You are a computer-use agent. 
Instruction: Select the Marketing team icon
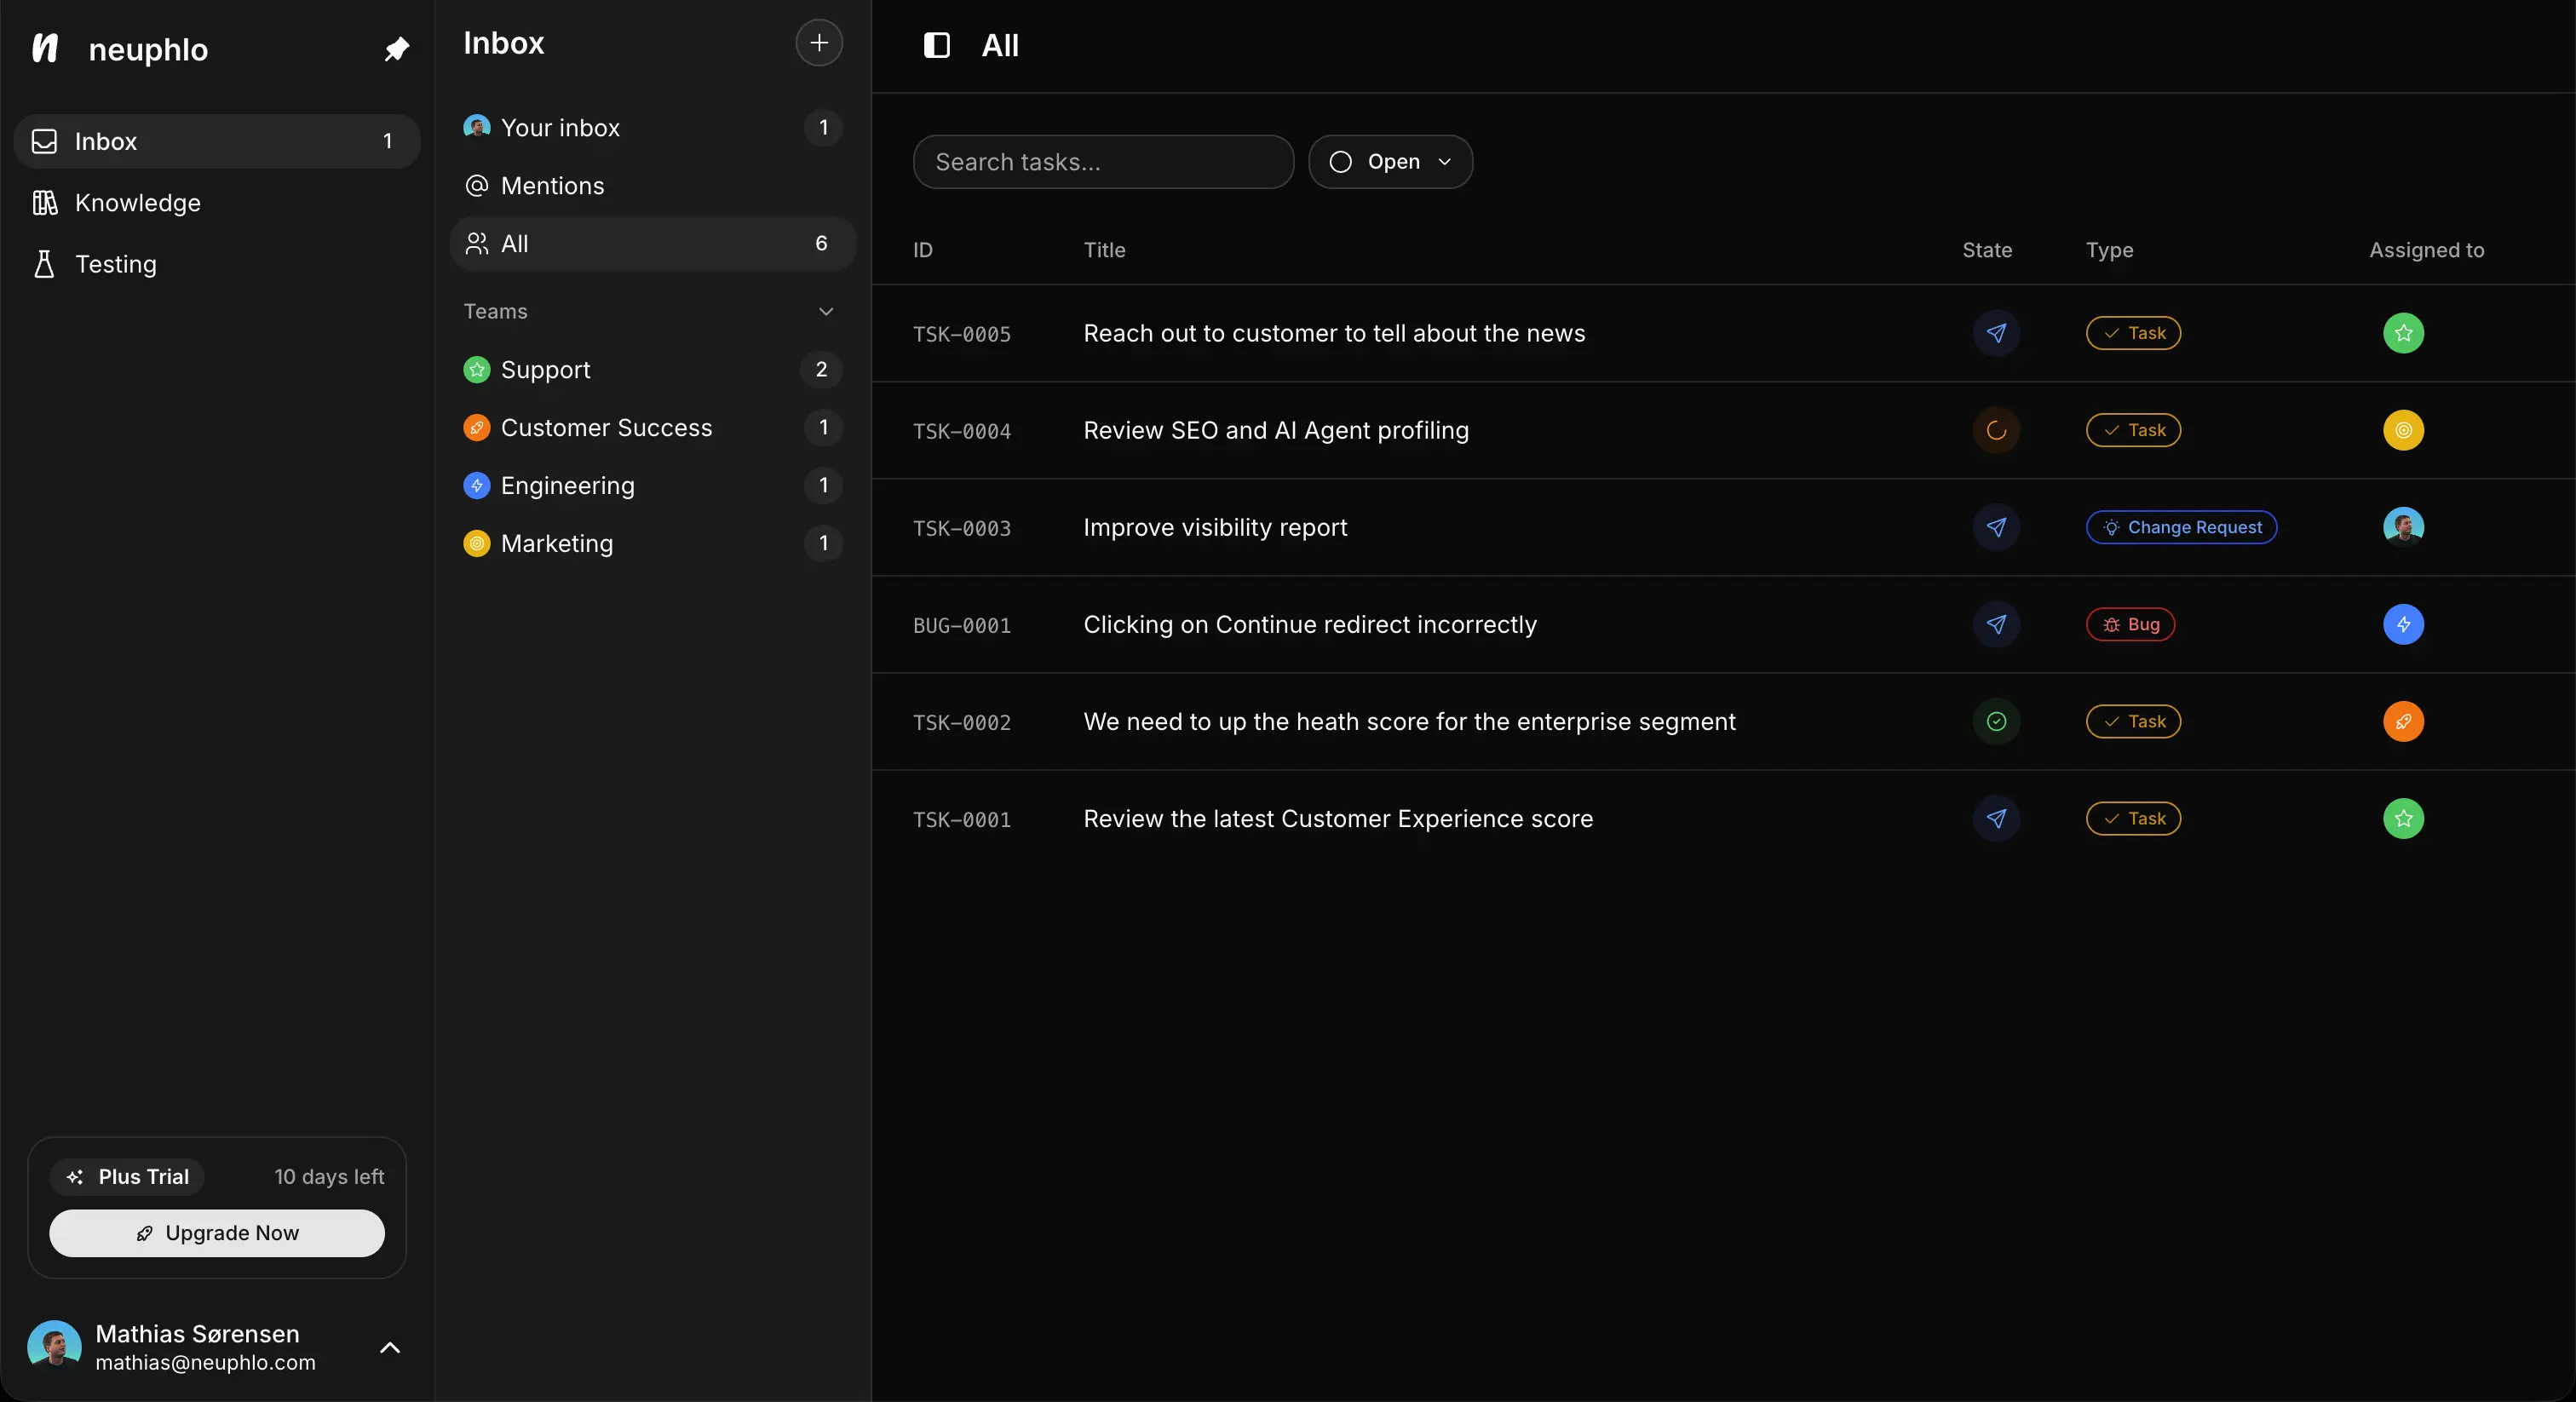click(477, 543)
